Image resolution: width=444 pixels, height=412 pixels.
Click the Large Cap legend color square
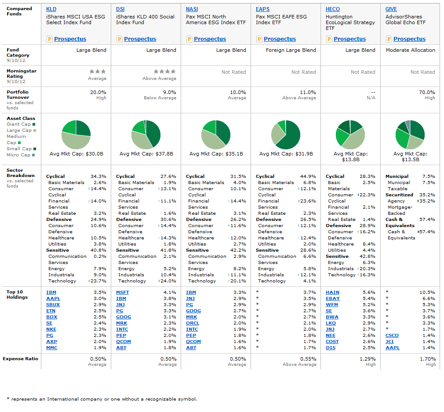tap(35, 130)
